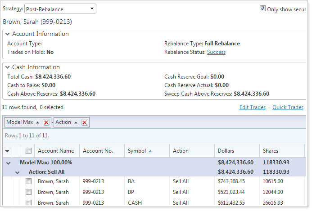
Task: Collapse the Account Information section
Action: click(7, 34)
